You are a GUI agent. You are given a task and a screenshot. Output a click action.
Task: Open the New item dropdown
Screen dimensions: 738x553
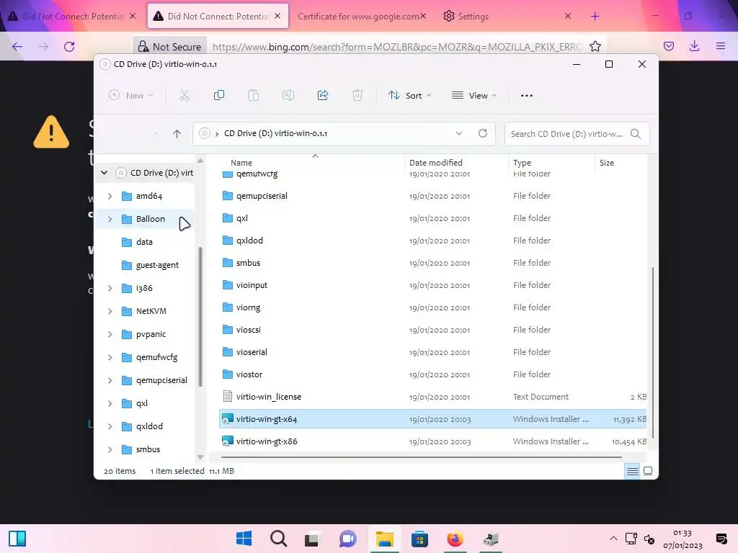pyautogui.click(x=131, y=96)
